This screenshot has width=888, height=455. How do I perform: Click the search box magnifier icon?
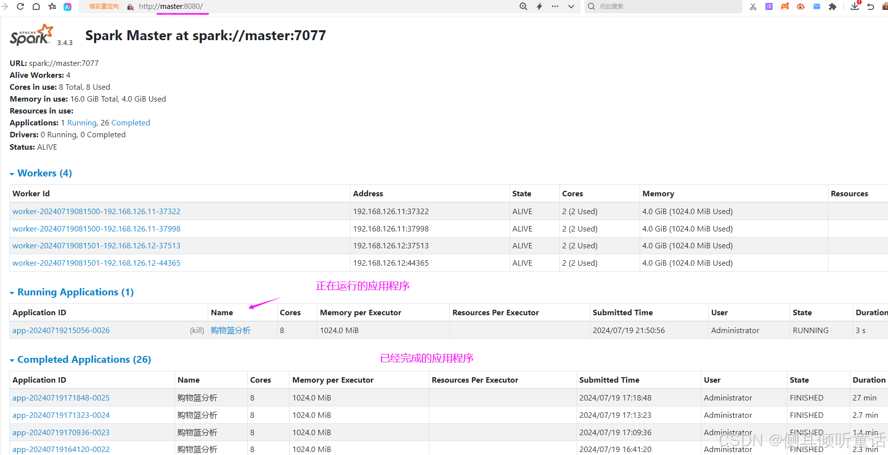(x=592, y=6)
